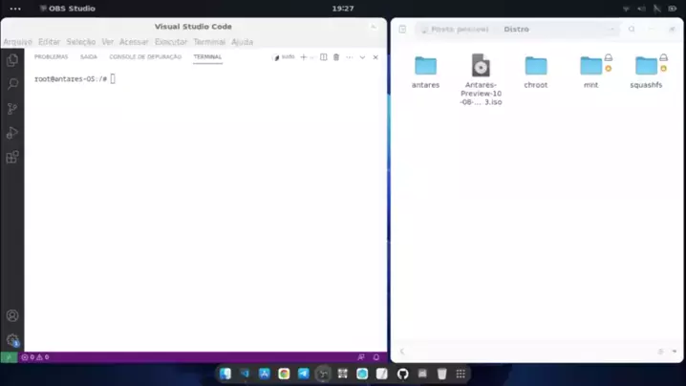686x386 pixels.
Task: Open the GitHub app in the dock
Action: pyautogui.click(x=402, y=374)
